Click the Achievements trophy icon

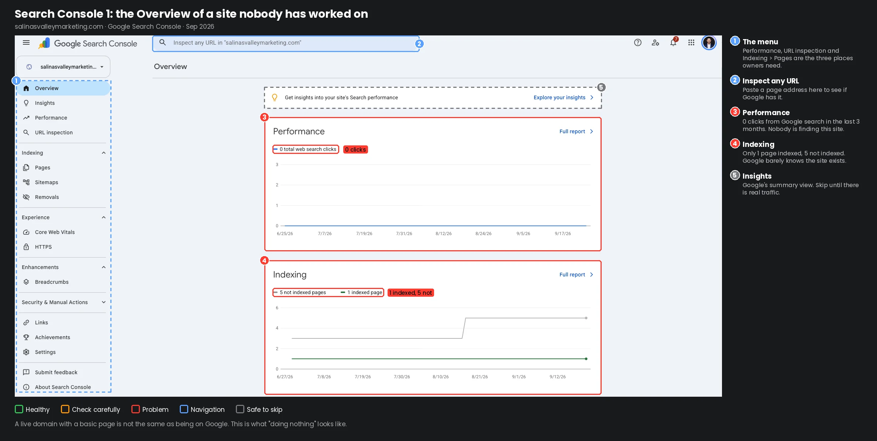click(x=26, y=337)
